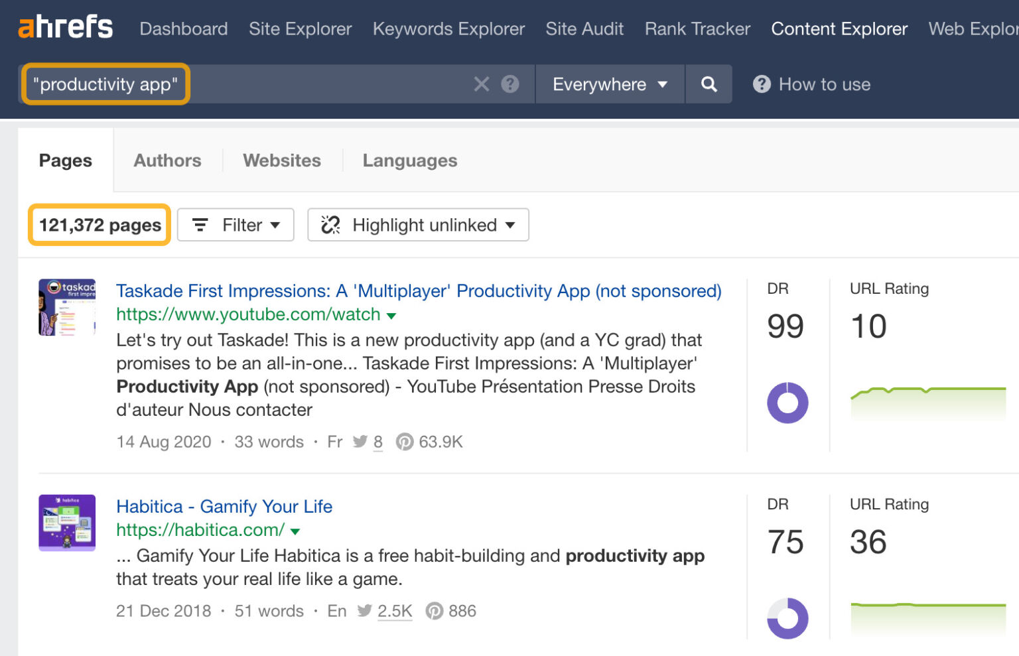Click the How to use help icon

762,84
